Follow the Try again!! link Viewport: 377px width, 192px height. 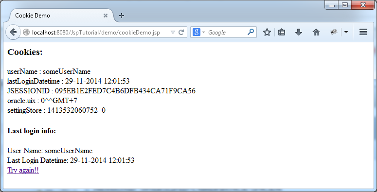(x=23, y=170)
